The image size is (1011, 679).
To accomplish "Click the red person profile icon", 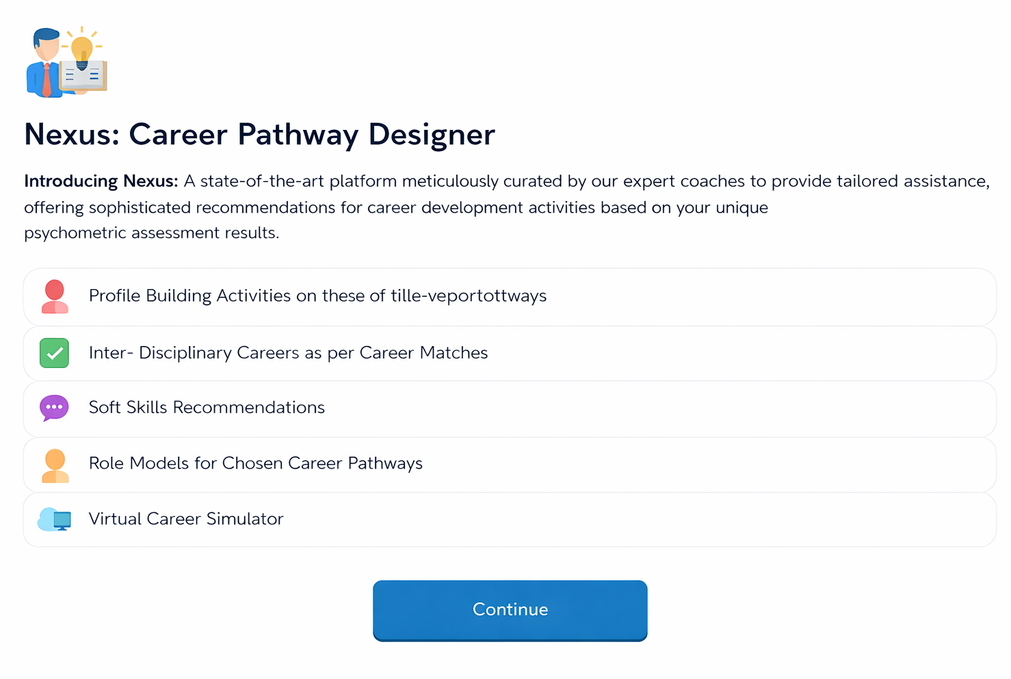I will pos(55,297).
